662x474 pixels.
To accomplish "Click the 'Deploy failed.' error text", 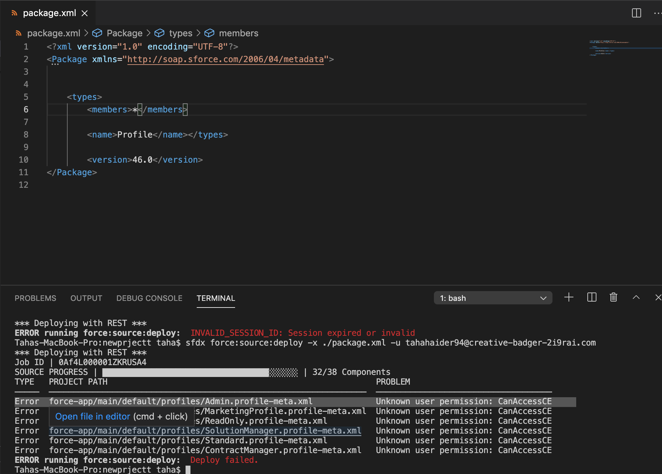I will (224, 460).
